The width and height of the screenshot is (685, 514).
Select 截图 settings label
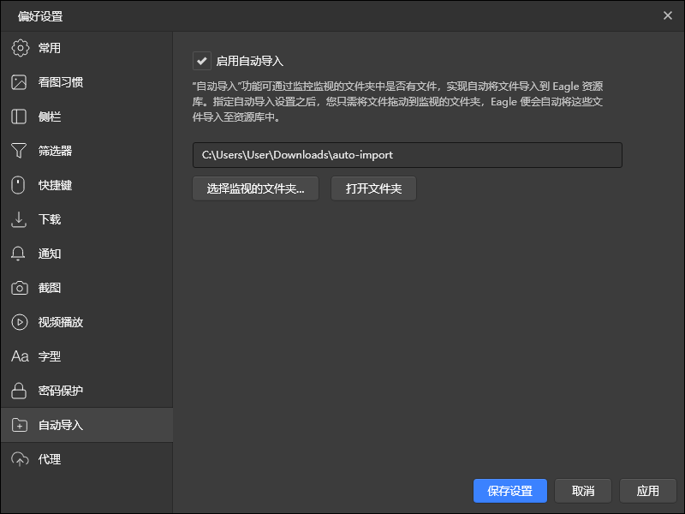(50, 288)
